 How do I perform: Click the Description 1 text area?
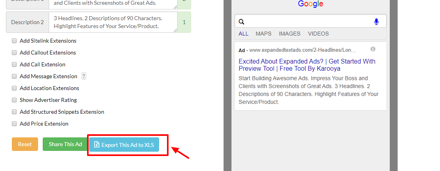113,4
